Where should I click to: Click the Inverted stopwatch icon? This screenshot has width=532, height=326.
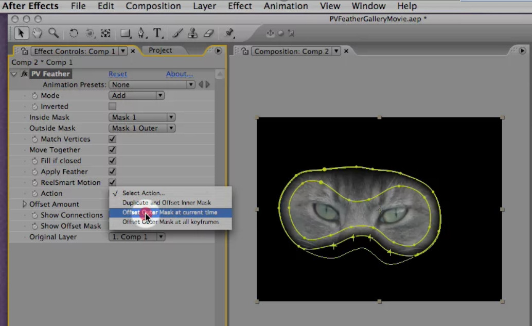[34, 107]
